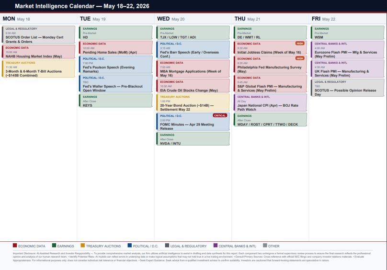Click the purple Central Banks & Intl legend swatch
387x270 pixels.
(x=216, y=245)
